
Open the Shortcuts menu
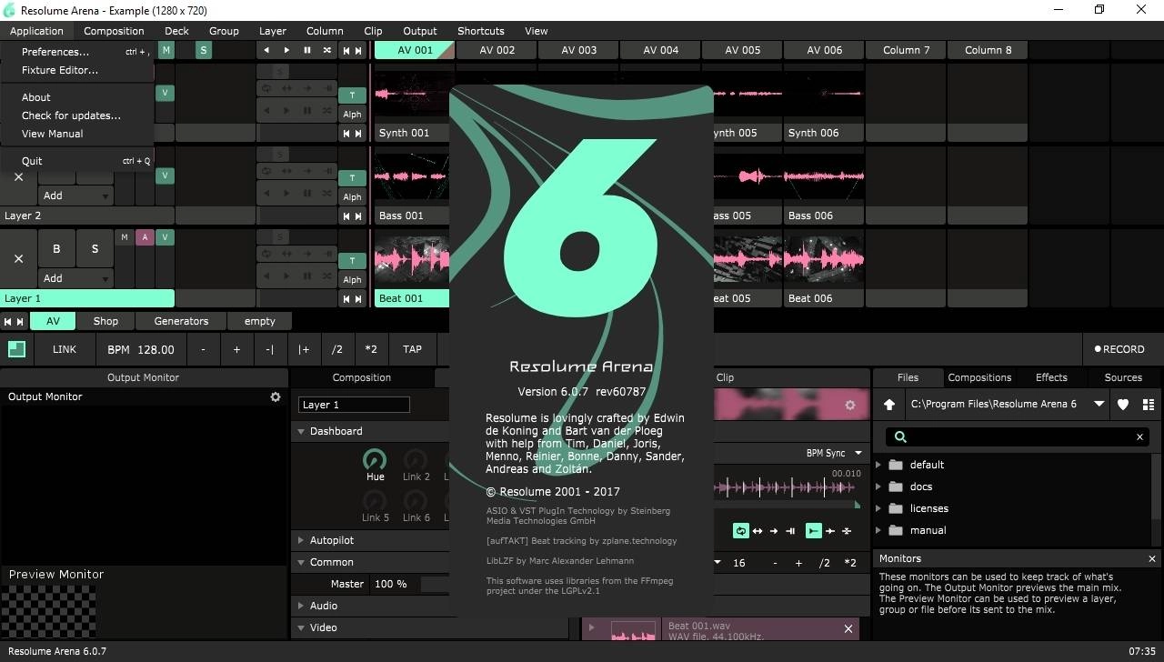pyautogui.click(x=480, y=31)
